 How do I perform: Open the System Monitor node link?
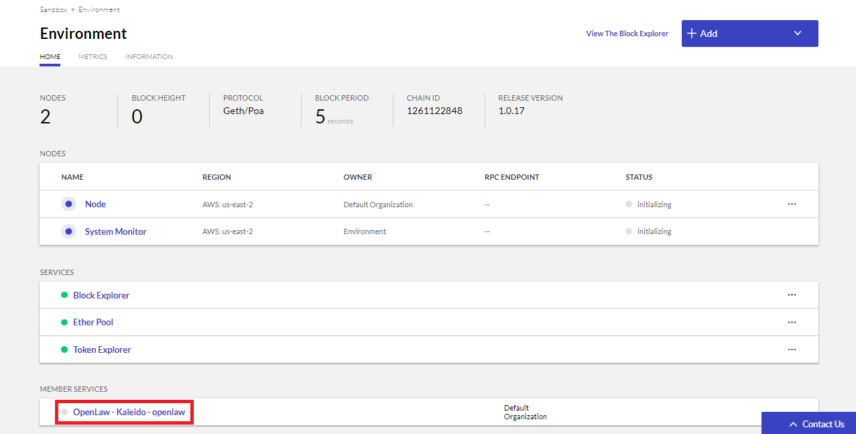[x=115, y=231]
